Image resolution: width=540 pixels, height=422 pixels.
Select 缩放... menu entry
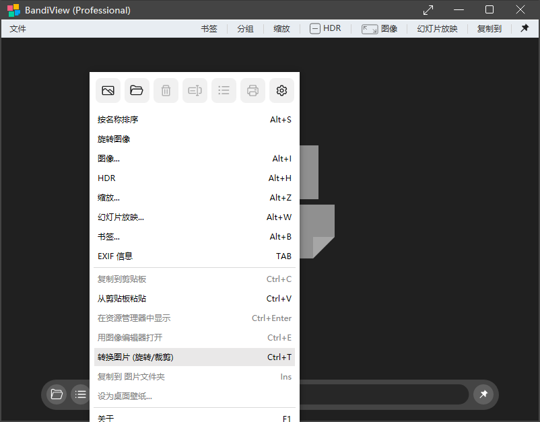pos(194,198)
